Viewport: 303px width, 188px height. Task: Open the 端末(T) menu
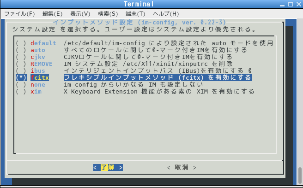(135, 14)
